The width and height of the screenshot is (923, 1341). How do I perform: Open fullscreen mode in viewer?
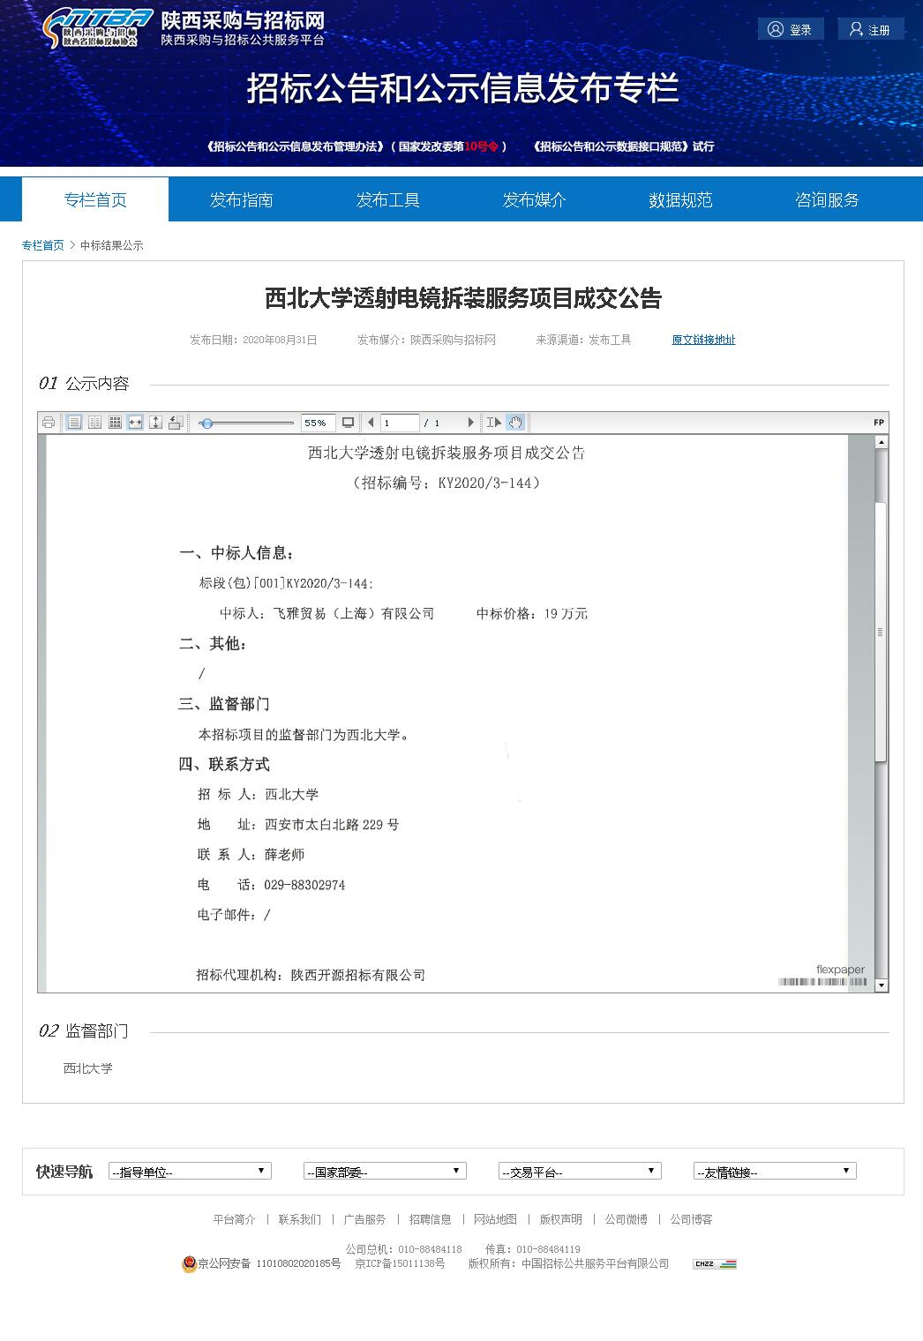(349, 423)
